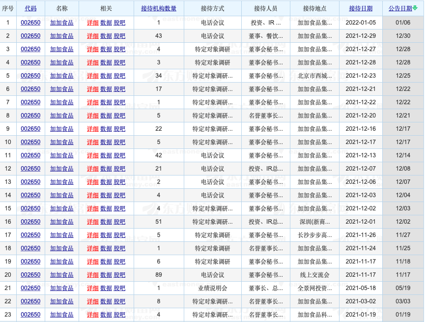Sort by 公告日期 green arrow
The height and width of the screenshot is (322, 425).
click(x=415, y=8)
